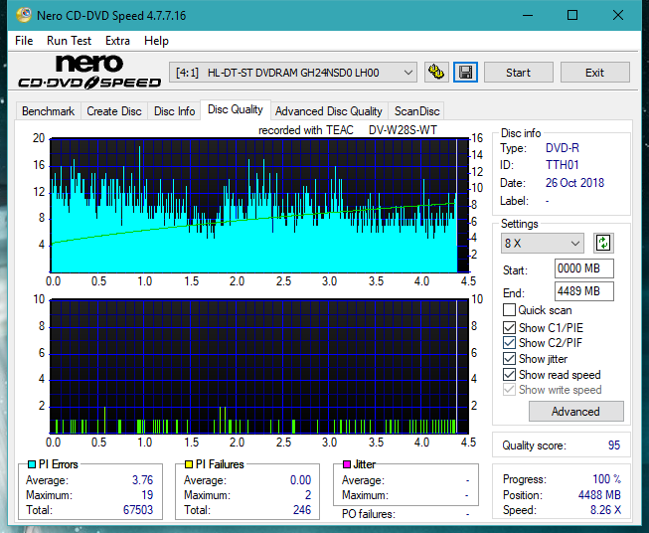Minimize the Nero window
This screenshot has height=533, width=649.
[x=528, y=15]
